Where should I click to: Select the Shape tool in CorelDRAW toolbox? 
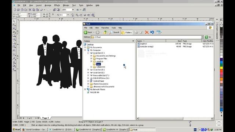14,25
